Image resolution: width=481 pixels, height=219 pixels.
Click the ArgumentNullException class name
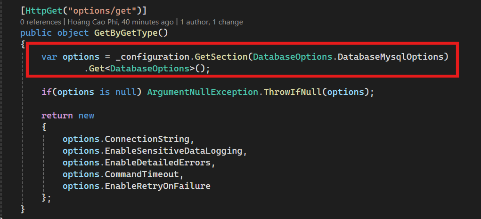pyautogui.click(x=202, y=92)
